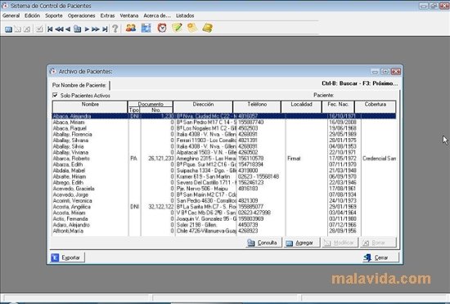
Task: Minimize the Archivo de Pacientes window
Action: [375, 71]
